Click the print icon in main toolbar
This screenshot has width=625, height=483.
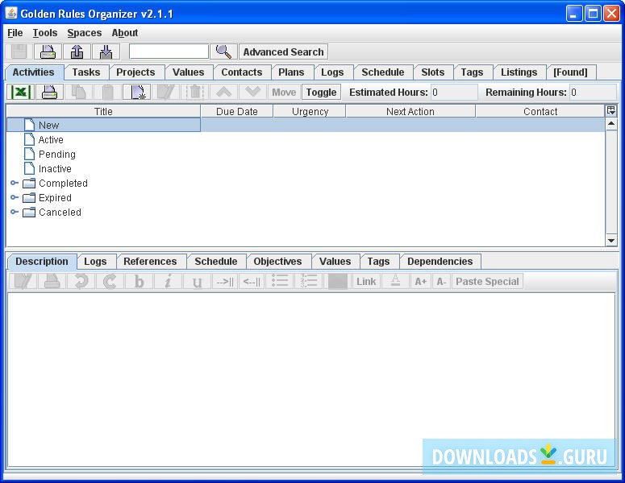point(48,52)
